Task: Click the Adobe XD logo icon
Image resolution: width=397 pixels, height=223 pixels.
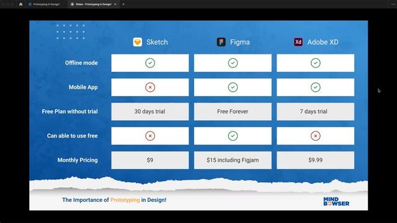Action: [x=298, y=42]
